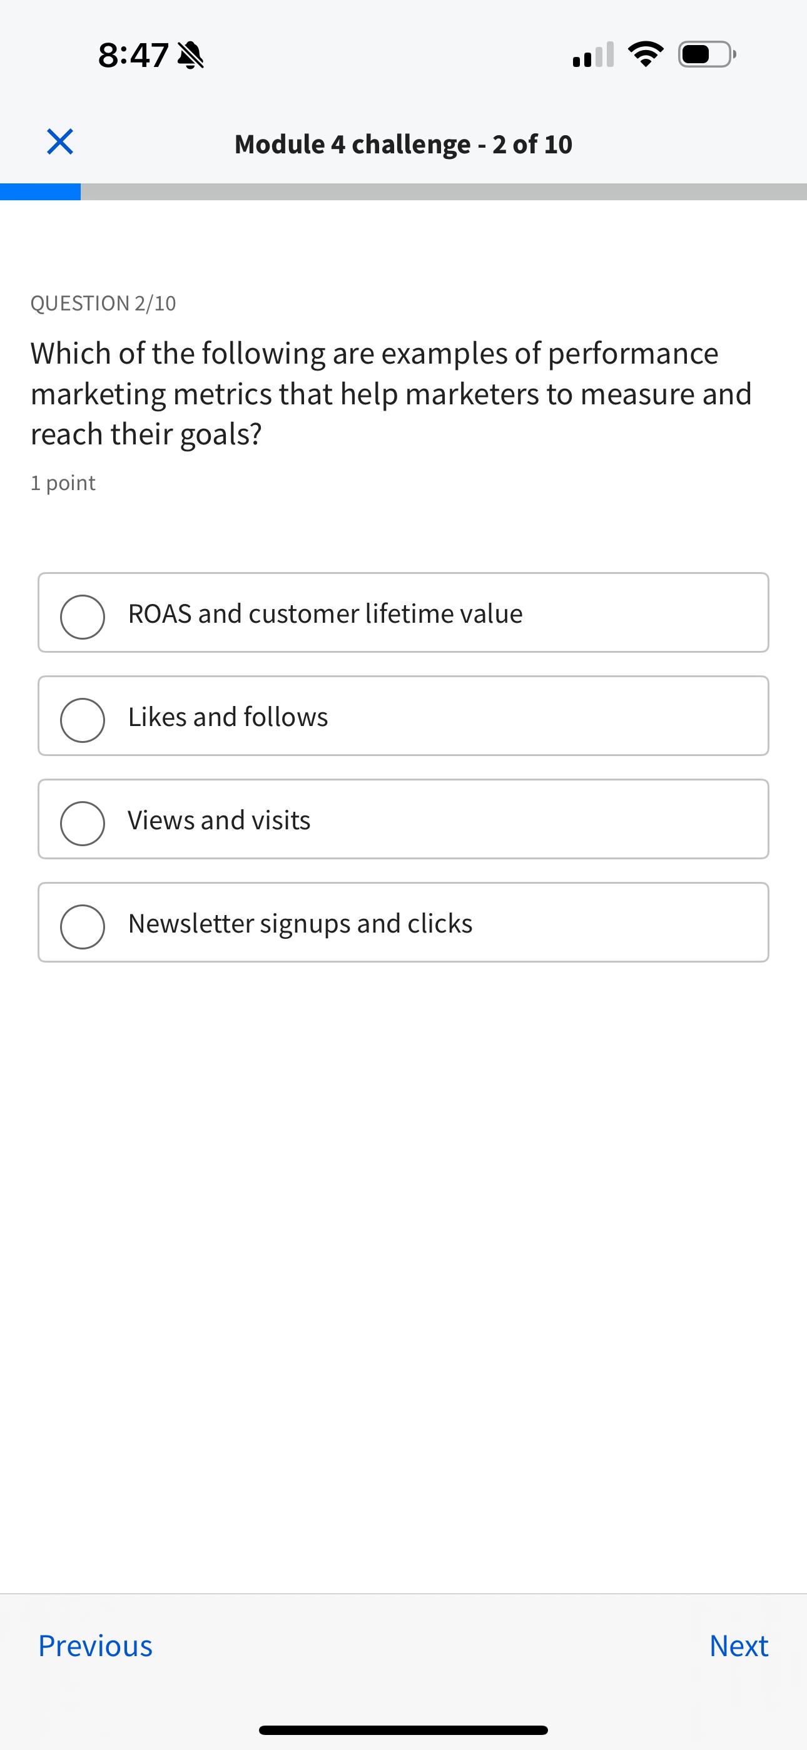Tap the Module 4 challenge title
Screen dimensions: 807x1750
click(x=403, y=144)
